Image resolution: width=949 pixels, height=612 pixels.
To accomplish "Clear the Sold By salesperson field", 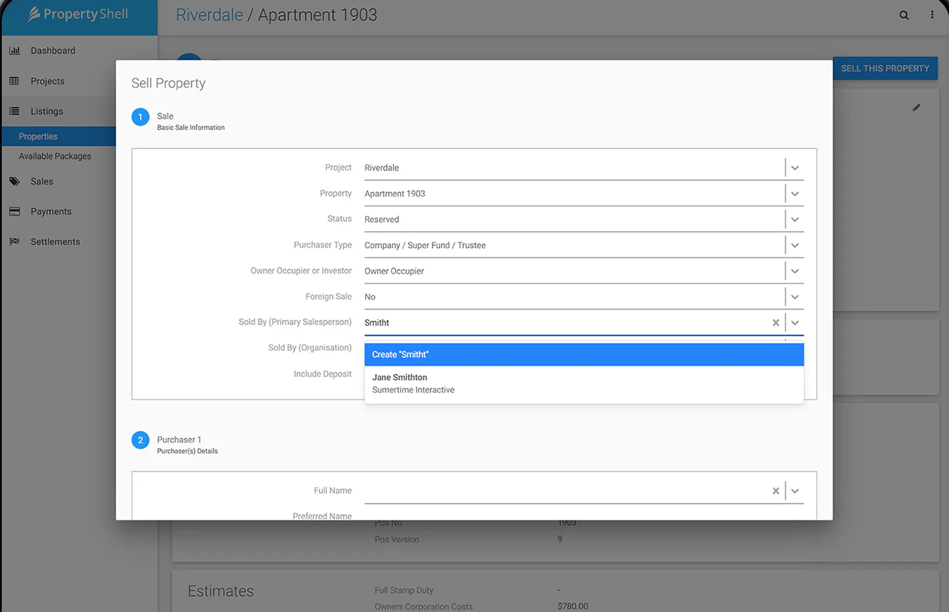I will (776, 323).
